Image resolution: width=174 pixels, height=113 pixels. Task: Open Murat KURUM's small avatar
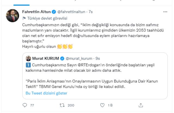28,58
